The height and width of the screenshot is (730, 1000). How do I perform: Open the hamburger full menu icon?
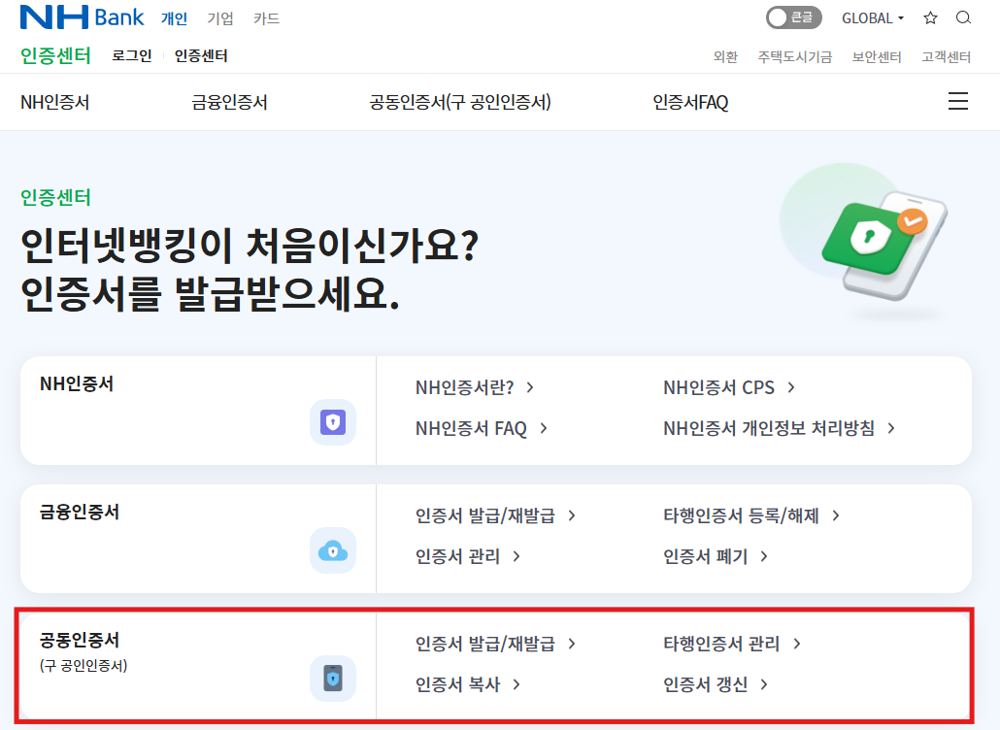click(x=957, y=101)
